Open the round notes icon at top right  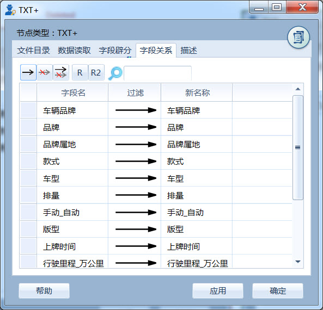click(x=298, y=38)
